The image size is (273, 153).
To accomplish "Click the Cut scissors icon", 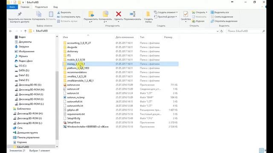I will pyautogui.click(x=58, y=12).
